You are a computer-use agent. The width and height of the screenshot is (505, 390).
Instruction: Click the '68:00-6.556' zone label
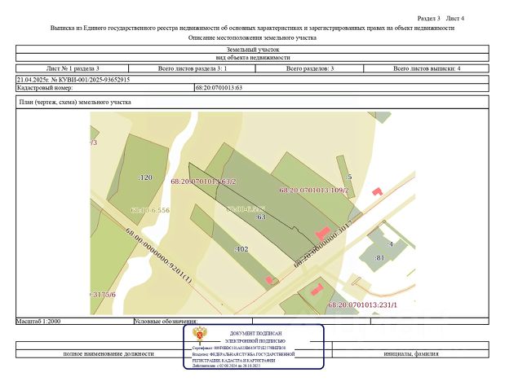point(150,210)
